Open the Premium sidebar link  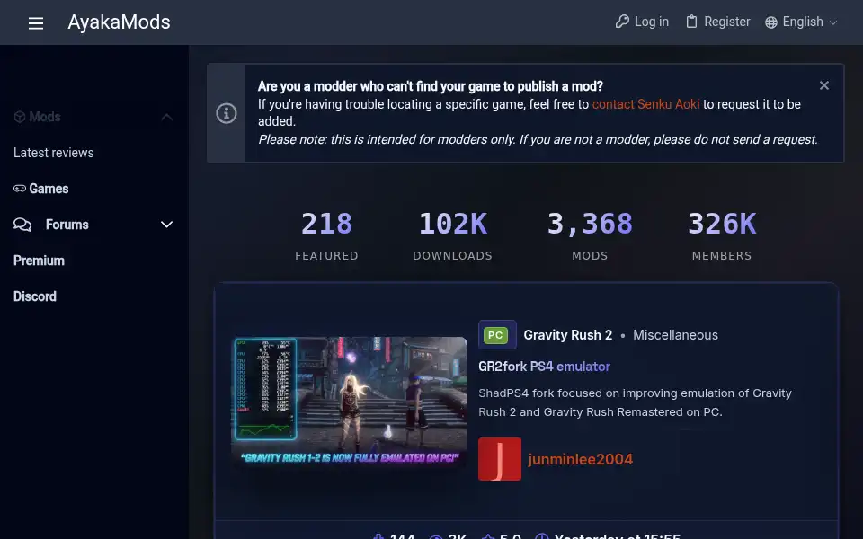click(x=39, y=261)
